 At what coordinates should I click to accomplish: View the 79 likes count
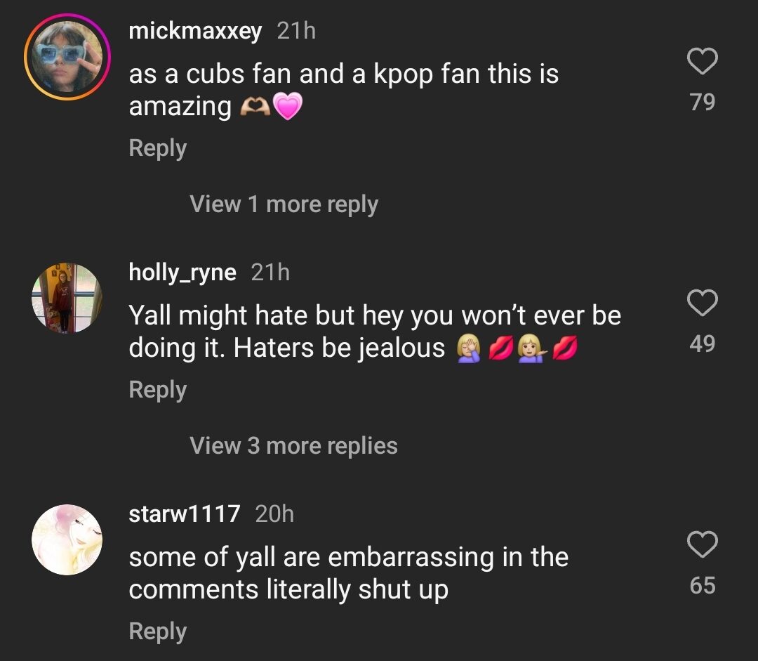pos(702,103)
